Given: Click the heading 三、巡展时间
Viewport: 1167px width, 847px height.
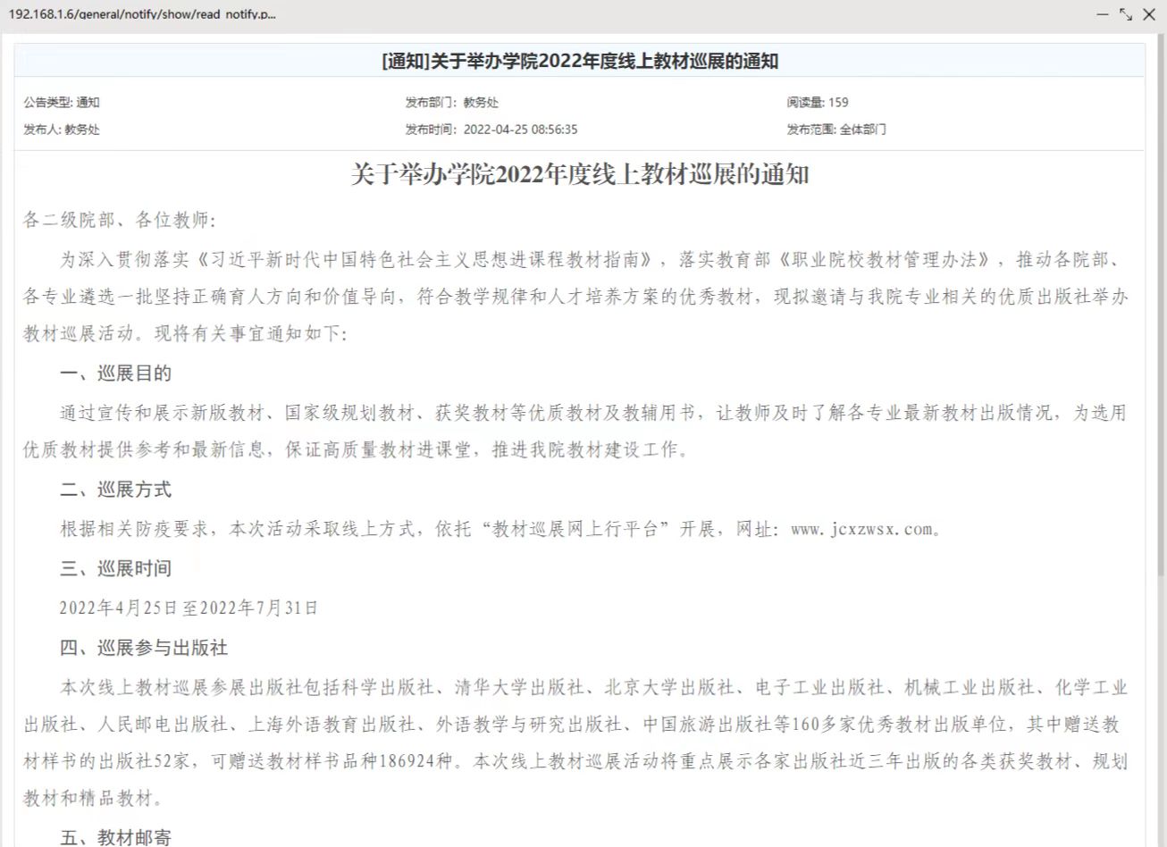Looking at the screenshot, I should [115, 568].
